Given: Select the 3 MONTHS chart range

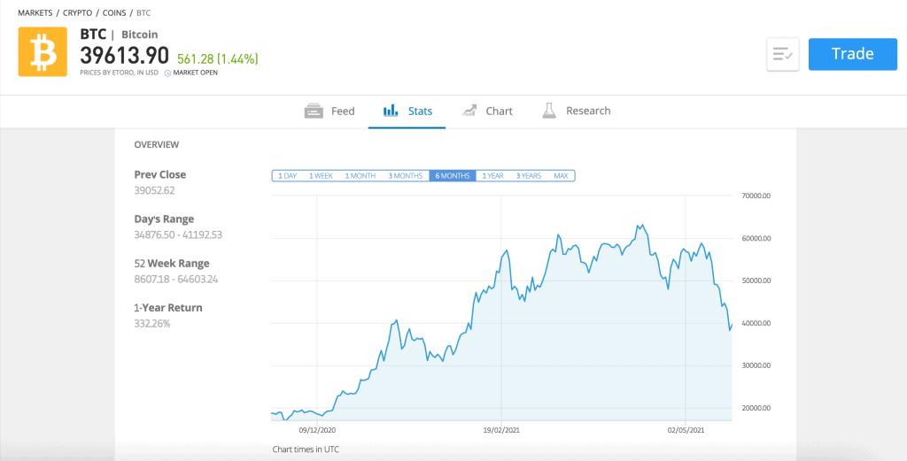Looking at the screenshot, I should [x=406, y=175].
